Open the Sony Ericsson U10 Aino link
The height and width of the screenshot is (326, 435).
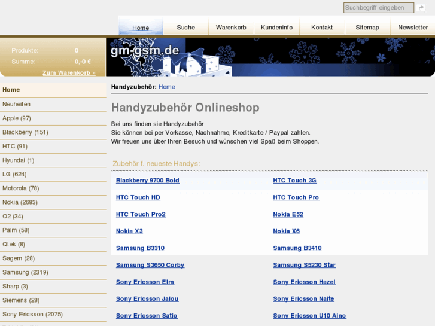309,316
